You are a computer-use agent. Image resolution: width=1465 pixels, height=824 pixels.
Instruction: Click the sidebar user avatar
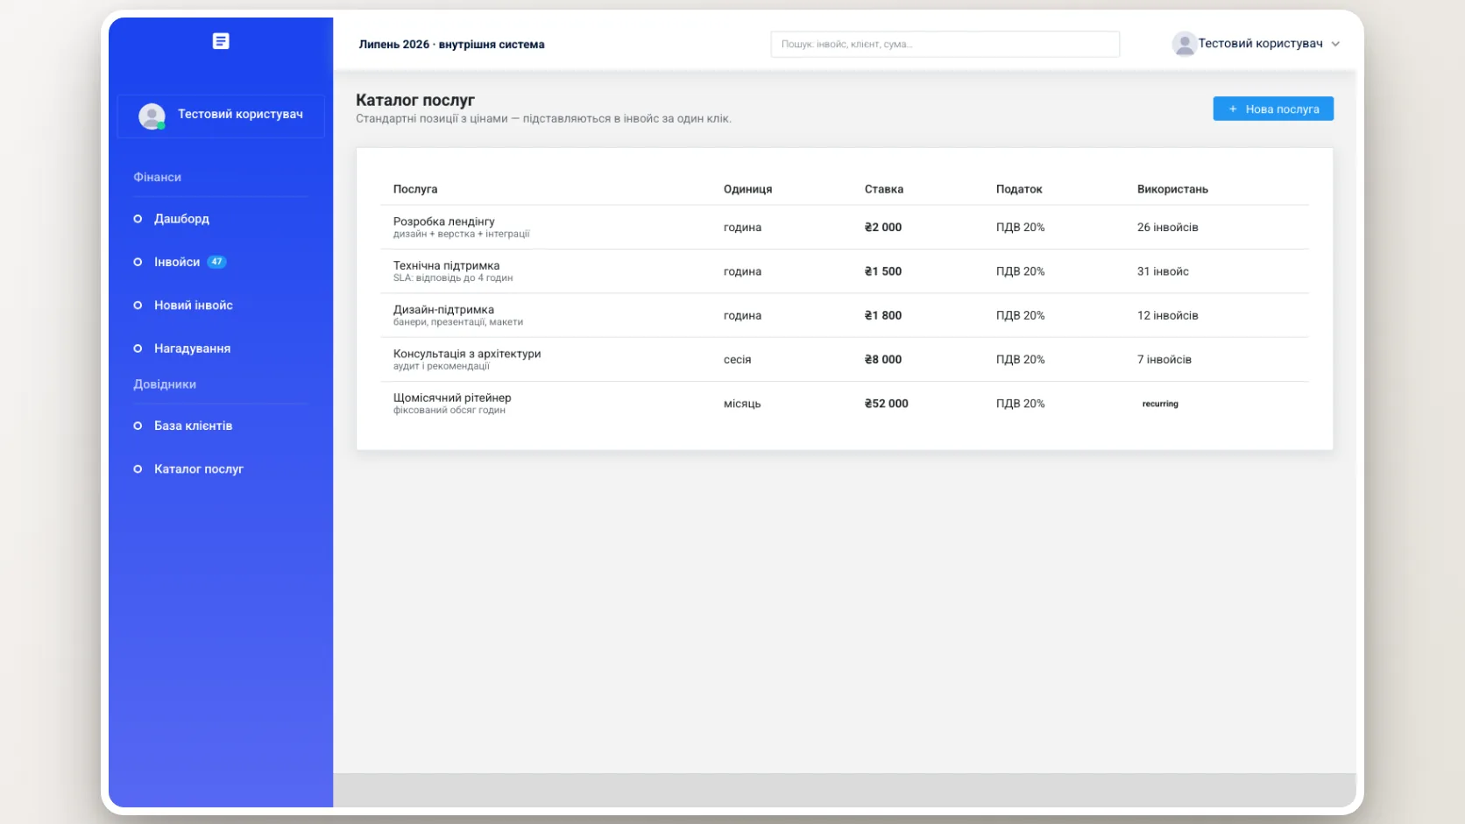pos(152,116)
